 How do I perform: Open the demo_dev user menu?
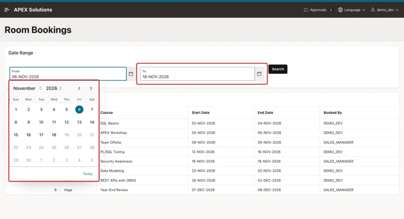point(385,10)
